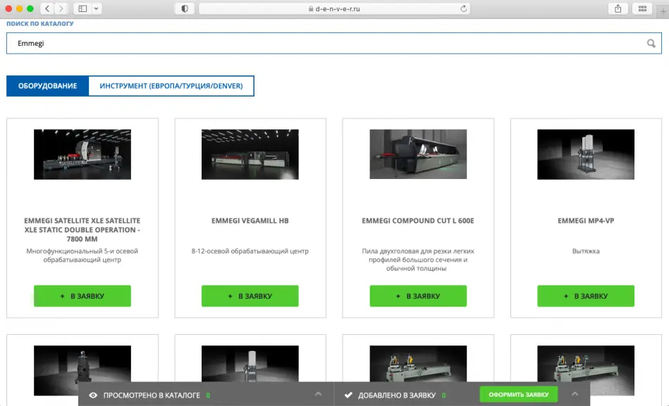Add Emmegi MP4-VP to request
Viewport: 669px width, 406px height.
click(x=585, y=296)
